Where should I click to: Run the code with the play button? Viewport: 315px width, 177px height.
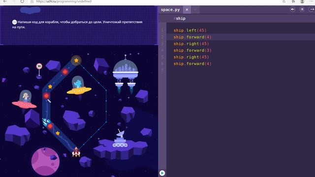162,173
